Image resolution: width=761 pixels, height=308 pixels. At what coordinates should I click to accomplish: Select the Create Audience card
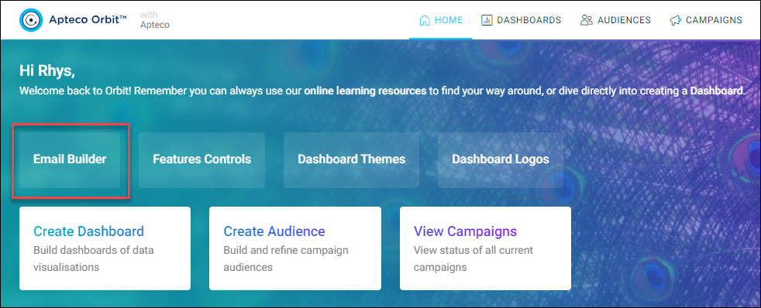tap(295, 248)
